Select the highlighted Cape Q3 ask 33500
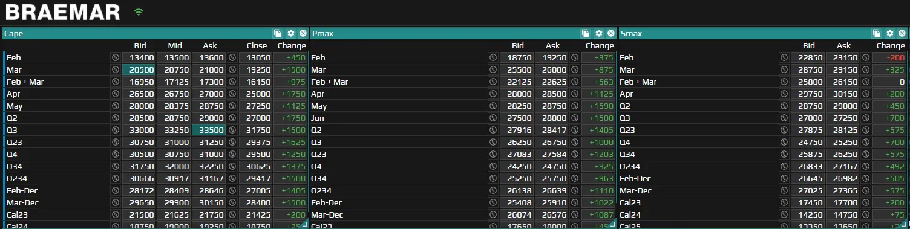Viewport: 910px width, 229px height. [209, 130]
